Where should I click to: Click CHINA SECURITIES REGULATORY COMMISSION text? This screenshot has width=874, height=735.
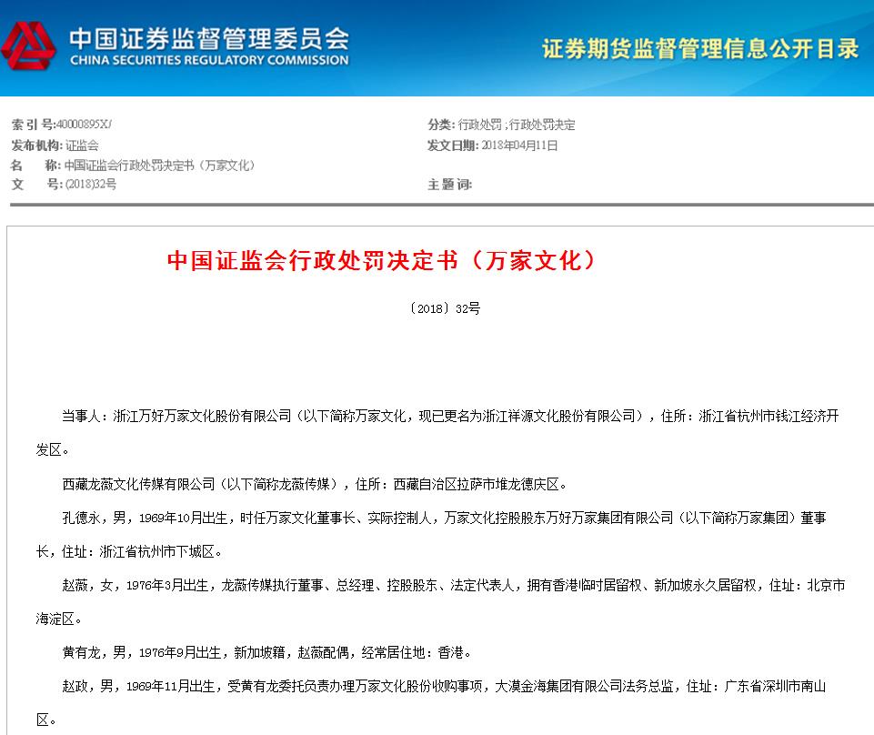(209, 60)
